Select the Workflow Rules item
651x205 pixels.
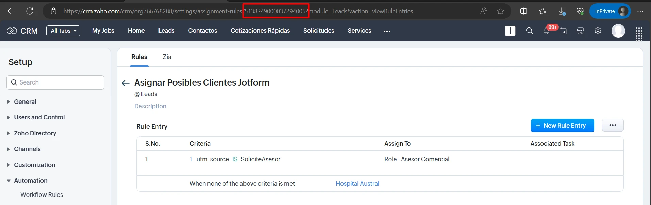(x=41, y=194)
